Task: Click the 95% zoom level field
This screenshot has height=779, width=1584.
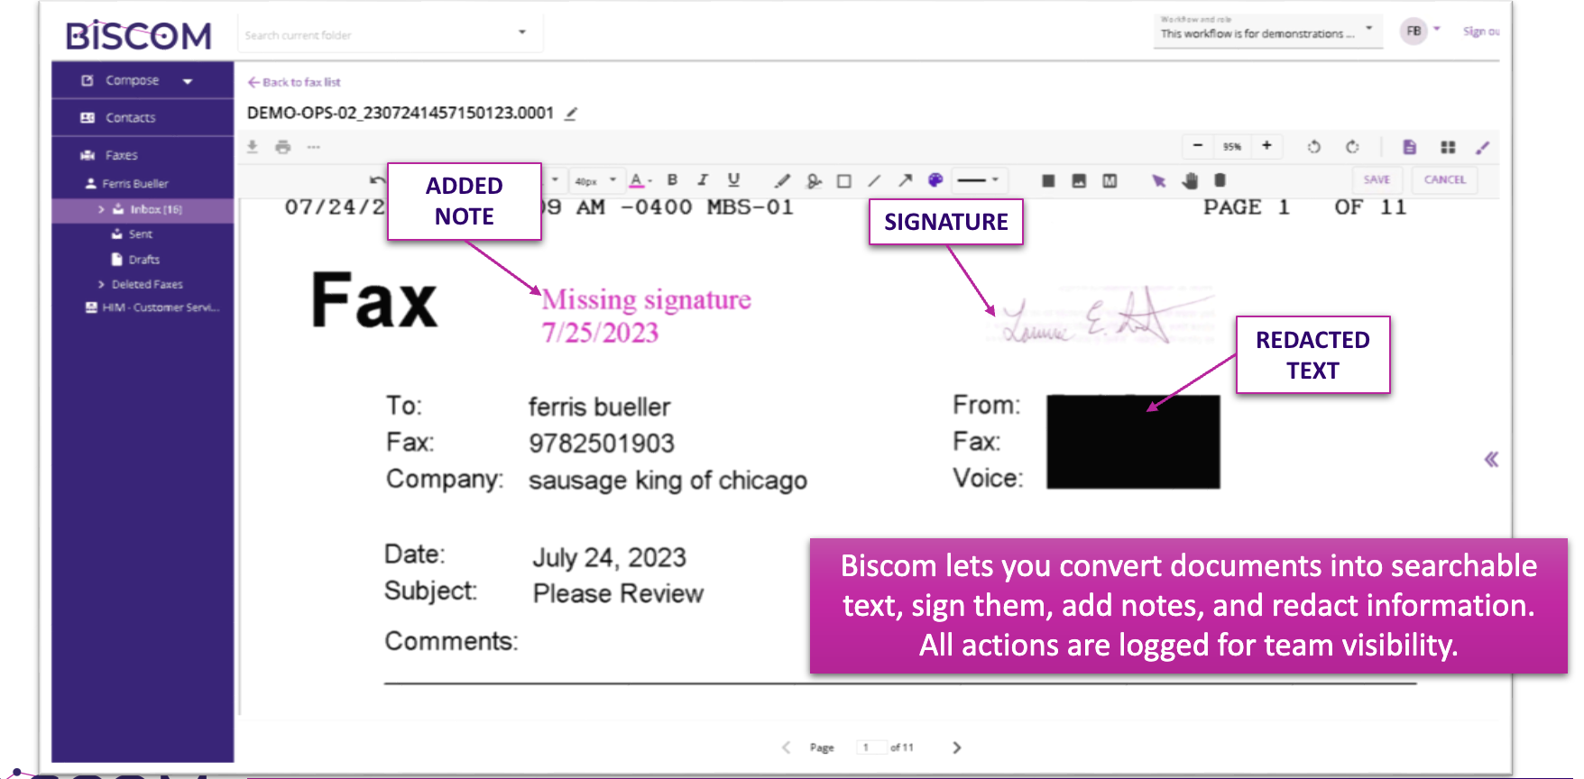Action: tap(1232, 146)
